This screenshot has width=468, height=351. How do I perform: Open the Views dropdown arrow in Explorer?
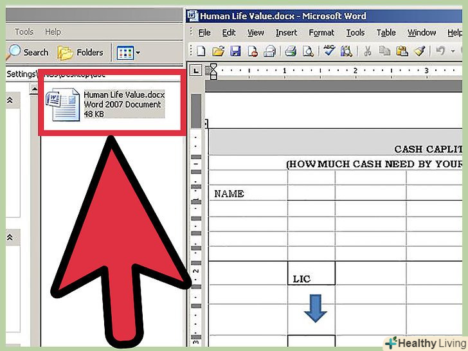pyautogui.click(x=138, y=53)
